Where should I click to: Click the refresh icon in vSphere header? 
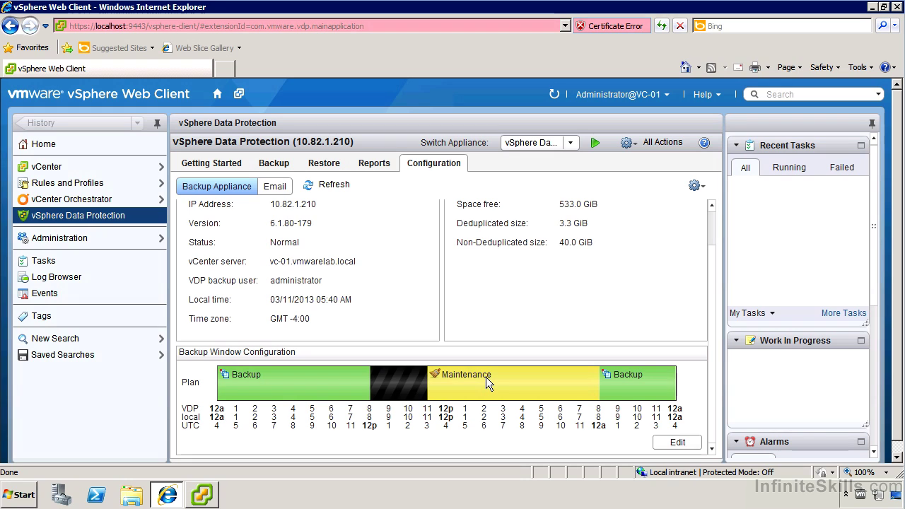[x=554, y=94]
